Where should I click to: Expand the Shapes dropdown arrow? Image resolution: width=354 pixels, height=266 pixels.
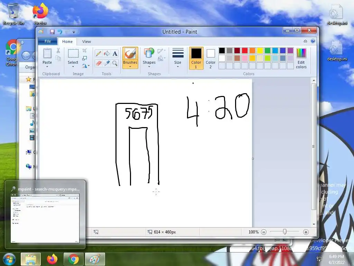click(x=149, y=67)
